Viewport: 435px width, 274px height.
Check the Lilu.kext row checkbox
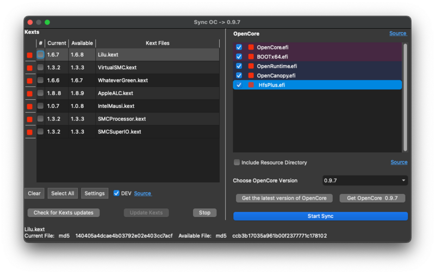[x=40, y=54]
